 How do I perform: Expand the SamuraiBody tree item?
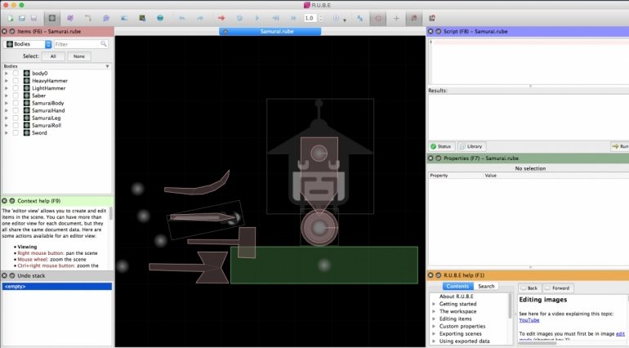(7, 103)
